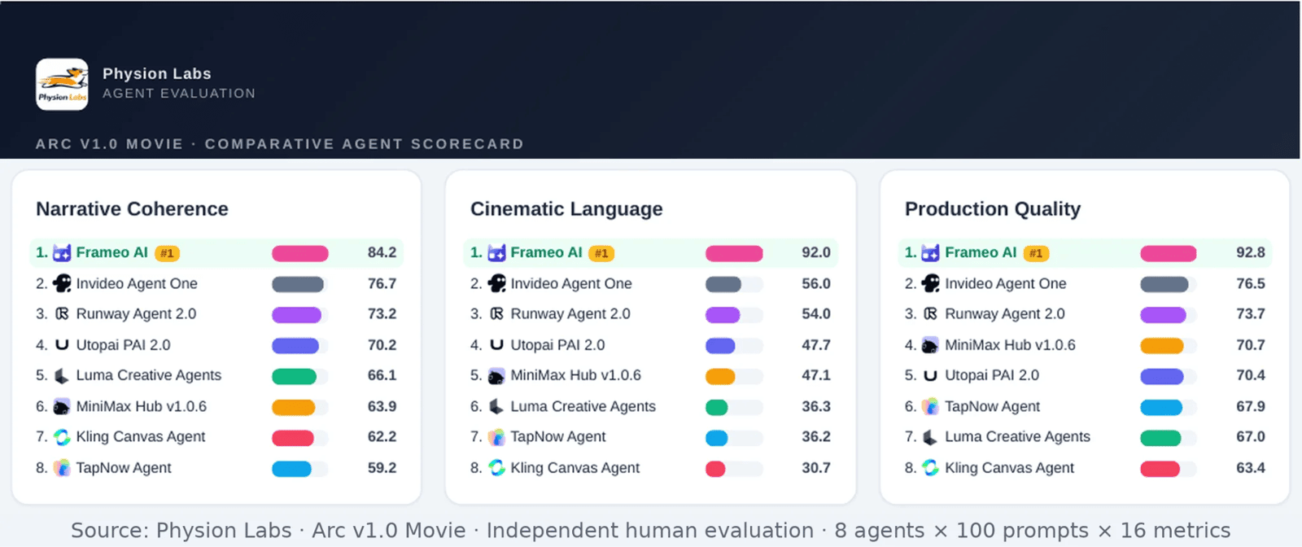
Task: Click score 70.4 for Utopai PAI 2.0
Action: click(1251, 375)
